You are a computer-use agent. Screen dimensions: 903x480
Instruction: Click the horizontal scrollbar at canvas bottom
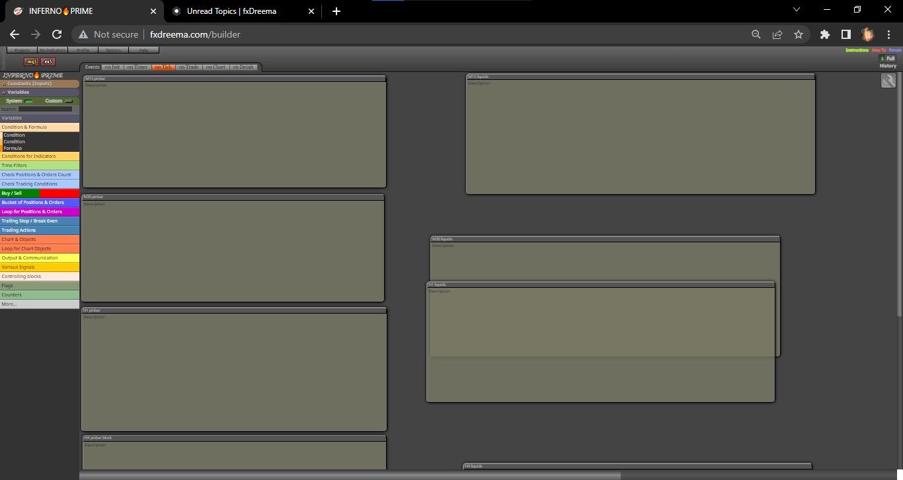[350, 475]
